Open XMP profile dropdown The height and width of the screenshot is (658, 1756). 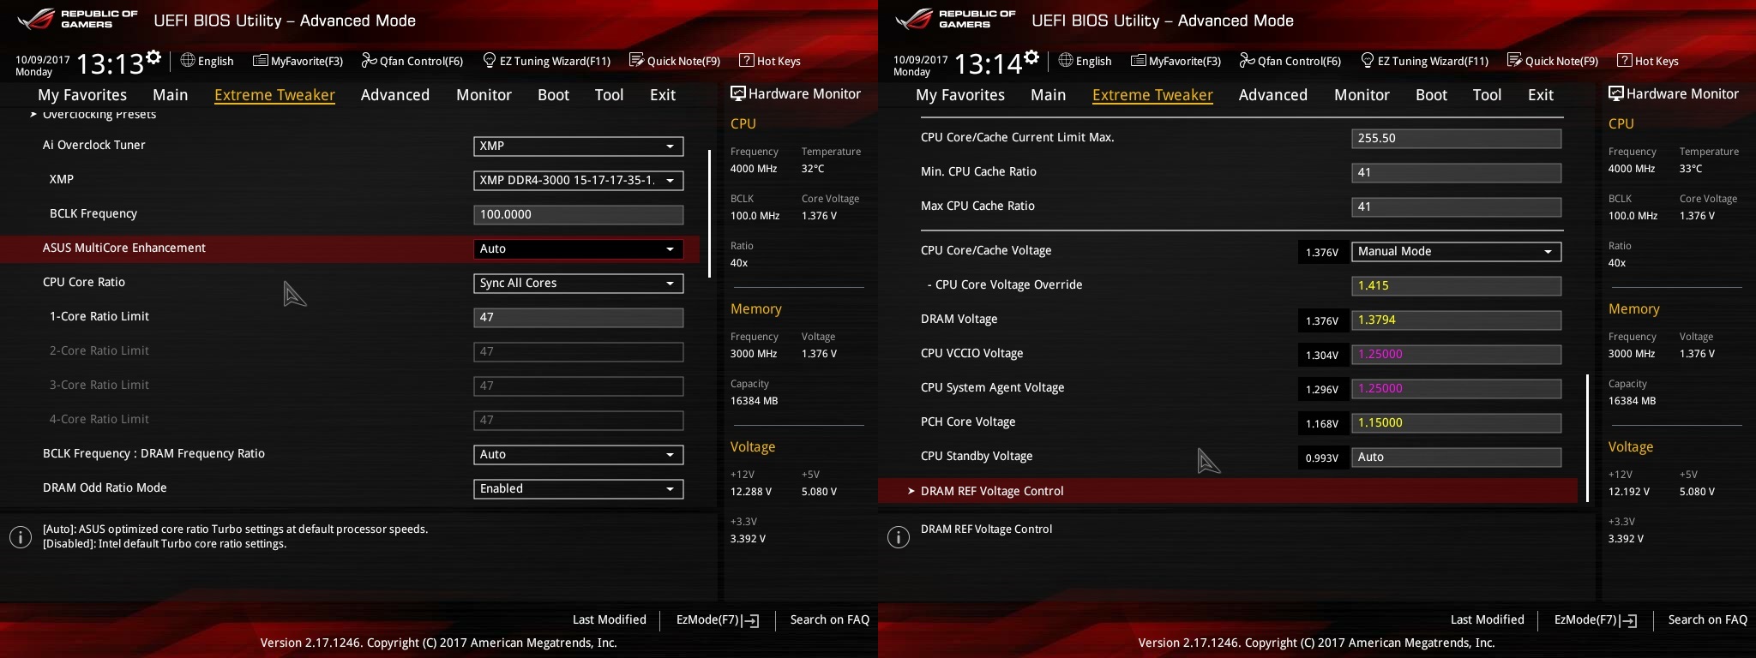(578, 181)
